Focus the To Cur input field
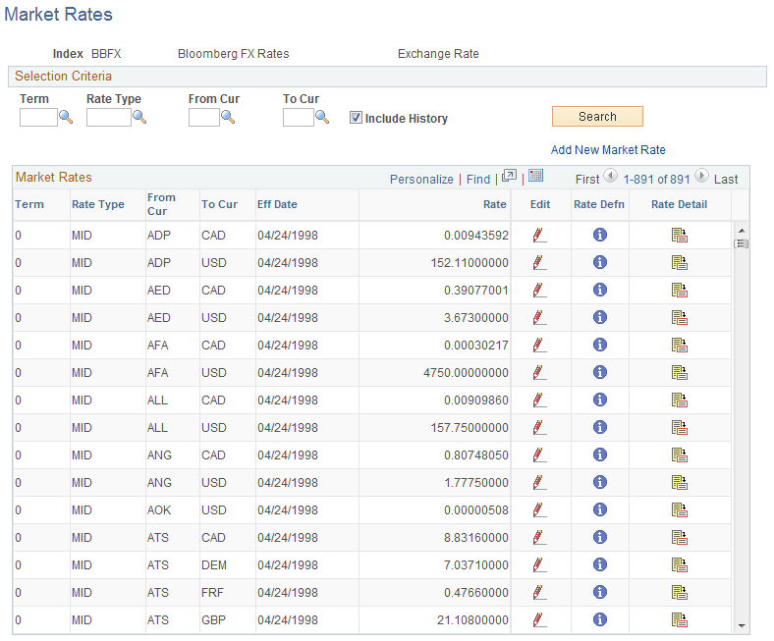 click(x=299, y=118)
